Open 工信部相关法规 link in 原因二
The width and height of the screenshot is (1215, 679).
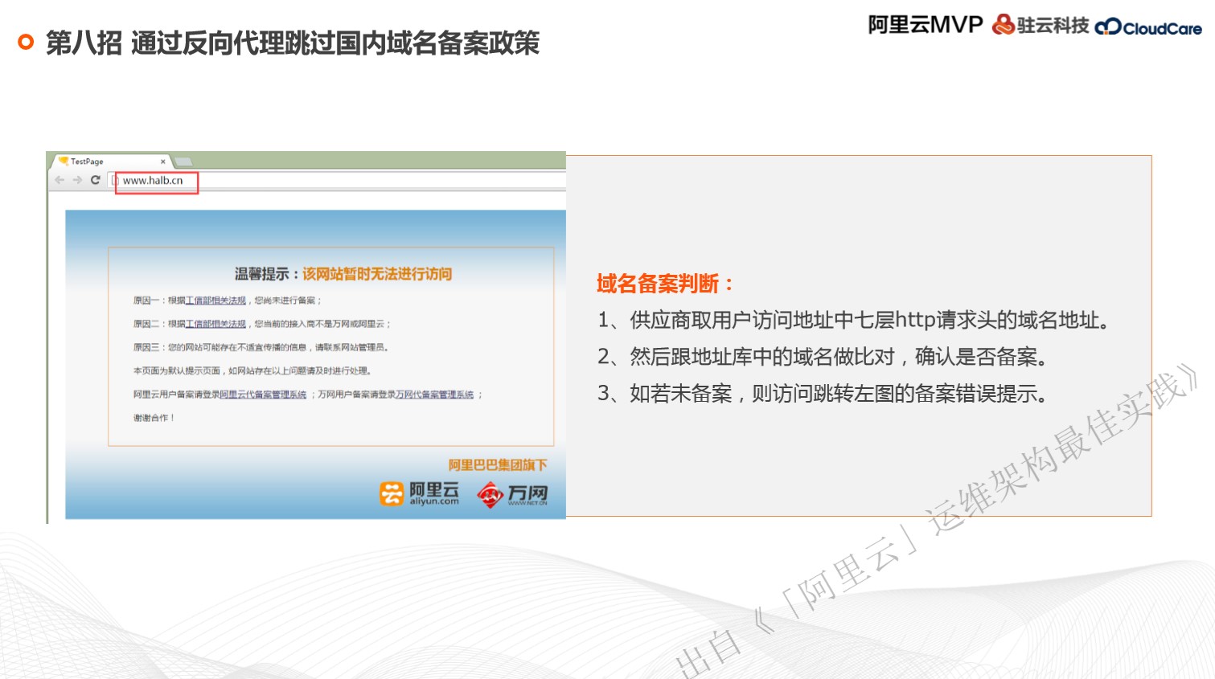pyautogui.click(x=215, y=324)
